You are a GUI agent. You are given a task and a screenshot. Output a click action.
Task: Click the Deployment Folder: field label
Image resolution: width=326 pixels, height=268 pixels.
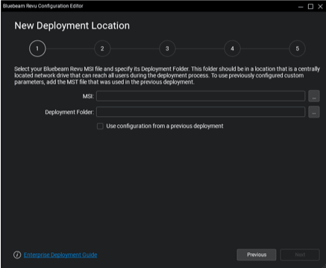pos(69,112)
